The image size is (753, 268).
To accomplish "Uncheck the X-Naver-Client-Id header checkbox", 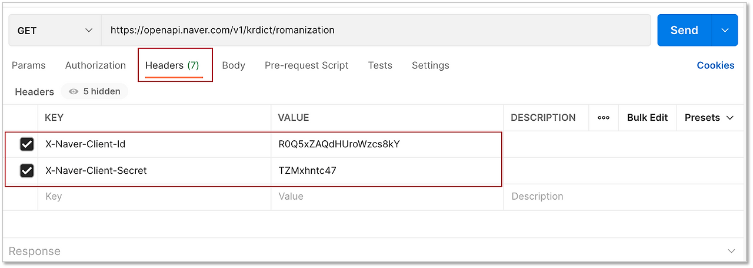I will (x=27, y=144).
